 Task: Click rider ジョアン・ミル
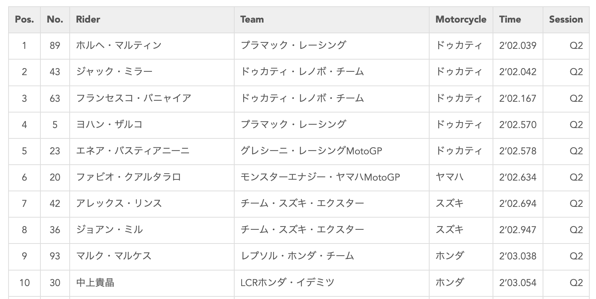[x=109, y=230]
